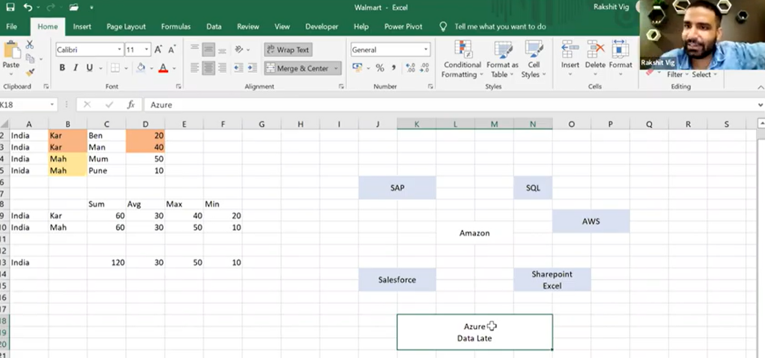765x358 pixels.
Task: Apply Percent Style to cell
Action: pos(380,68)
